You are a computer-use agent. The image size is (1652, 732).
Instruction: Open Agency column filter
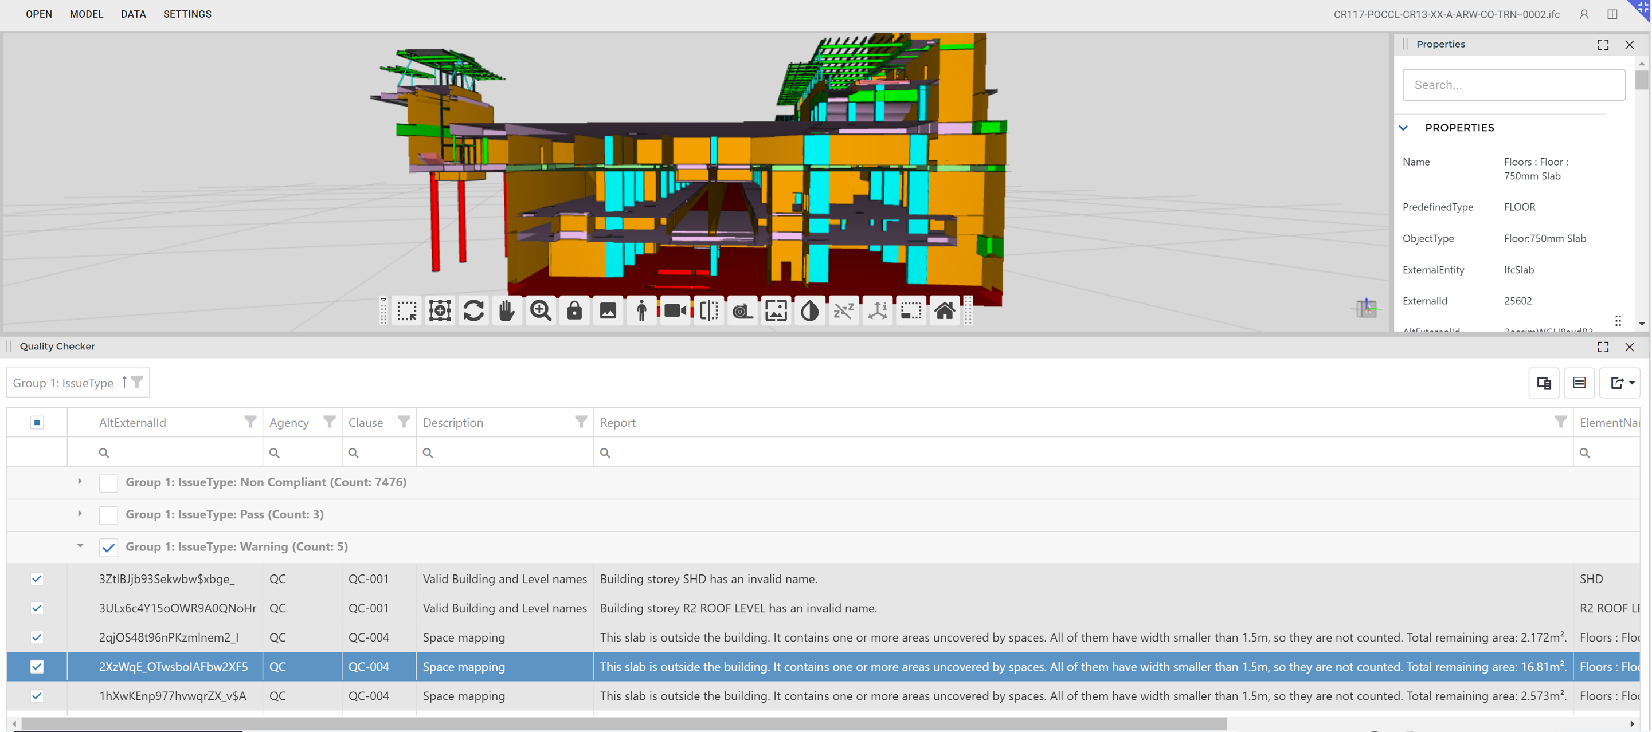[x=329, y=422]
